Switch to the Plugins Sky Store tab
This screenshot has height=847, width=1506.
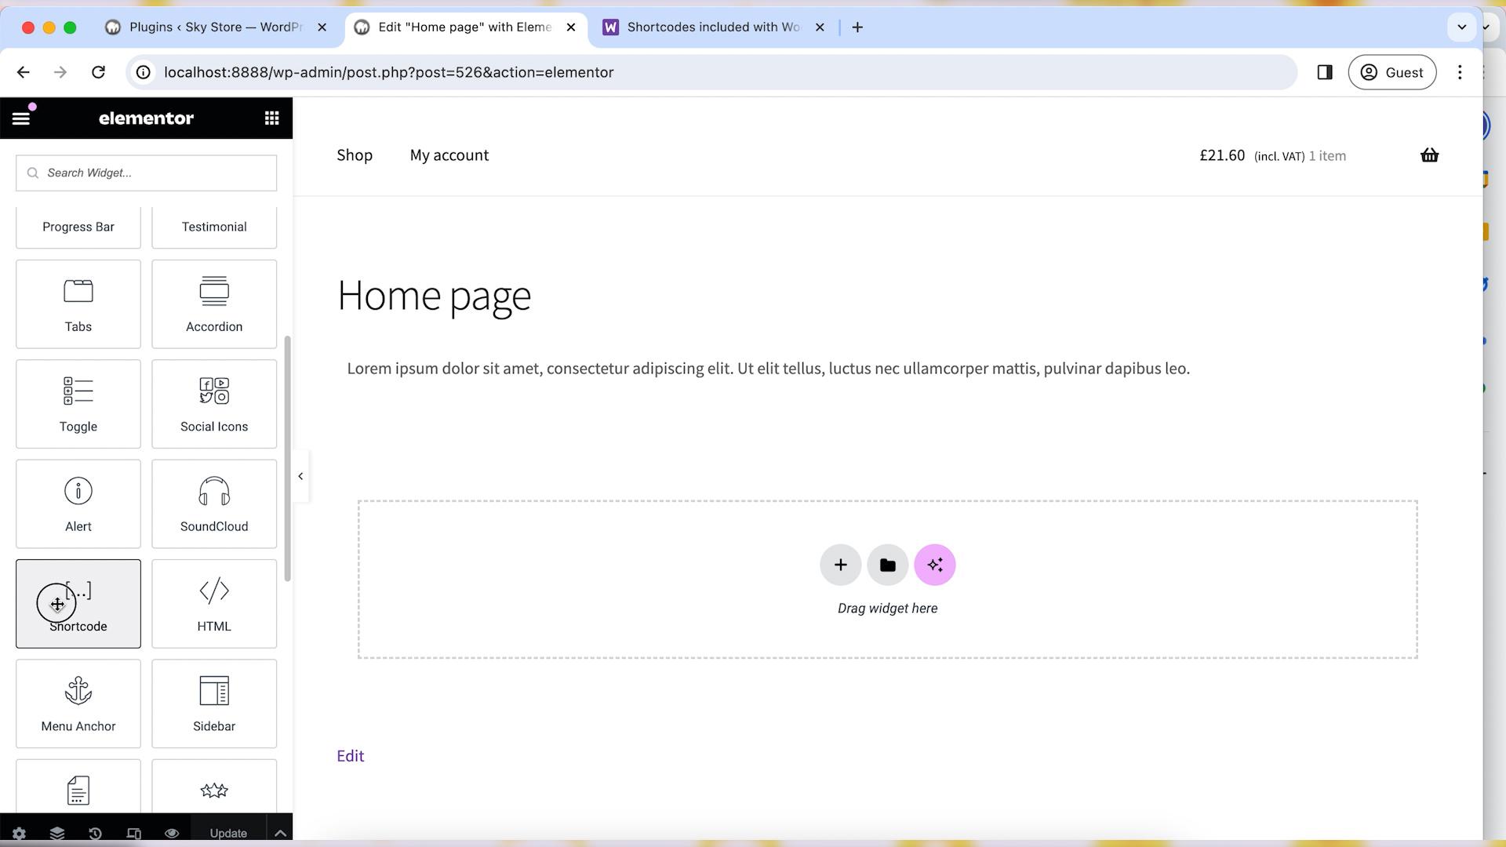pos(212,27)
